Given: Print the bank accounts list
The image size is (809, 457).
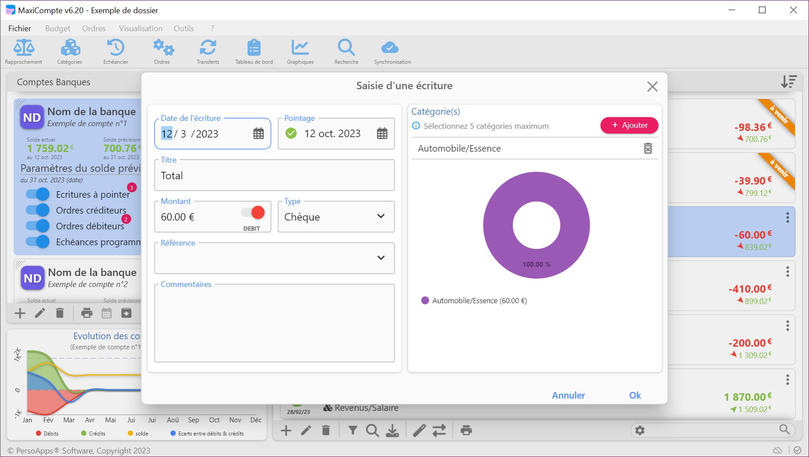Looking at the screenshot, I should 87,313.
